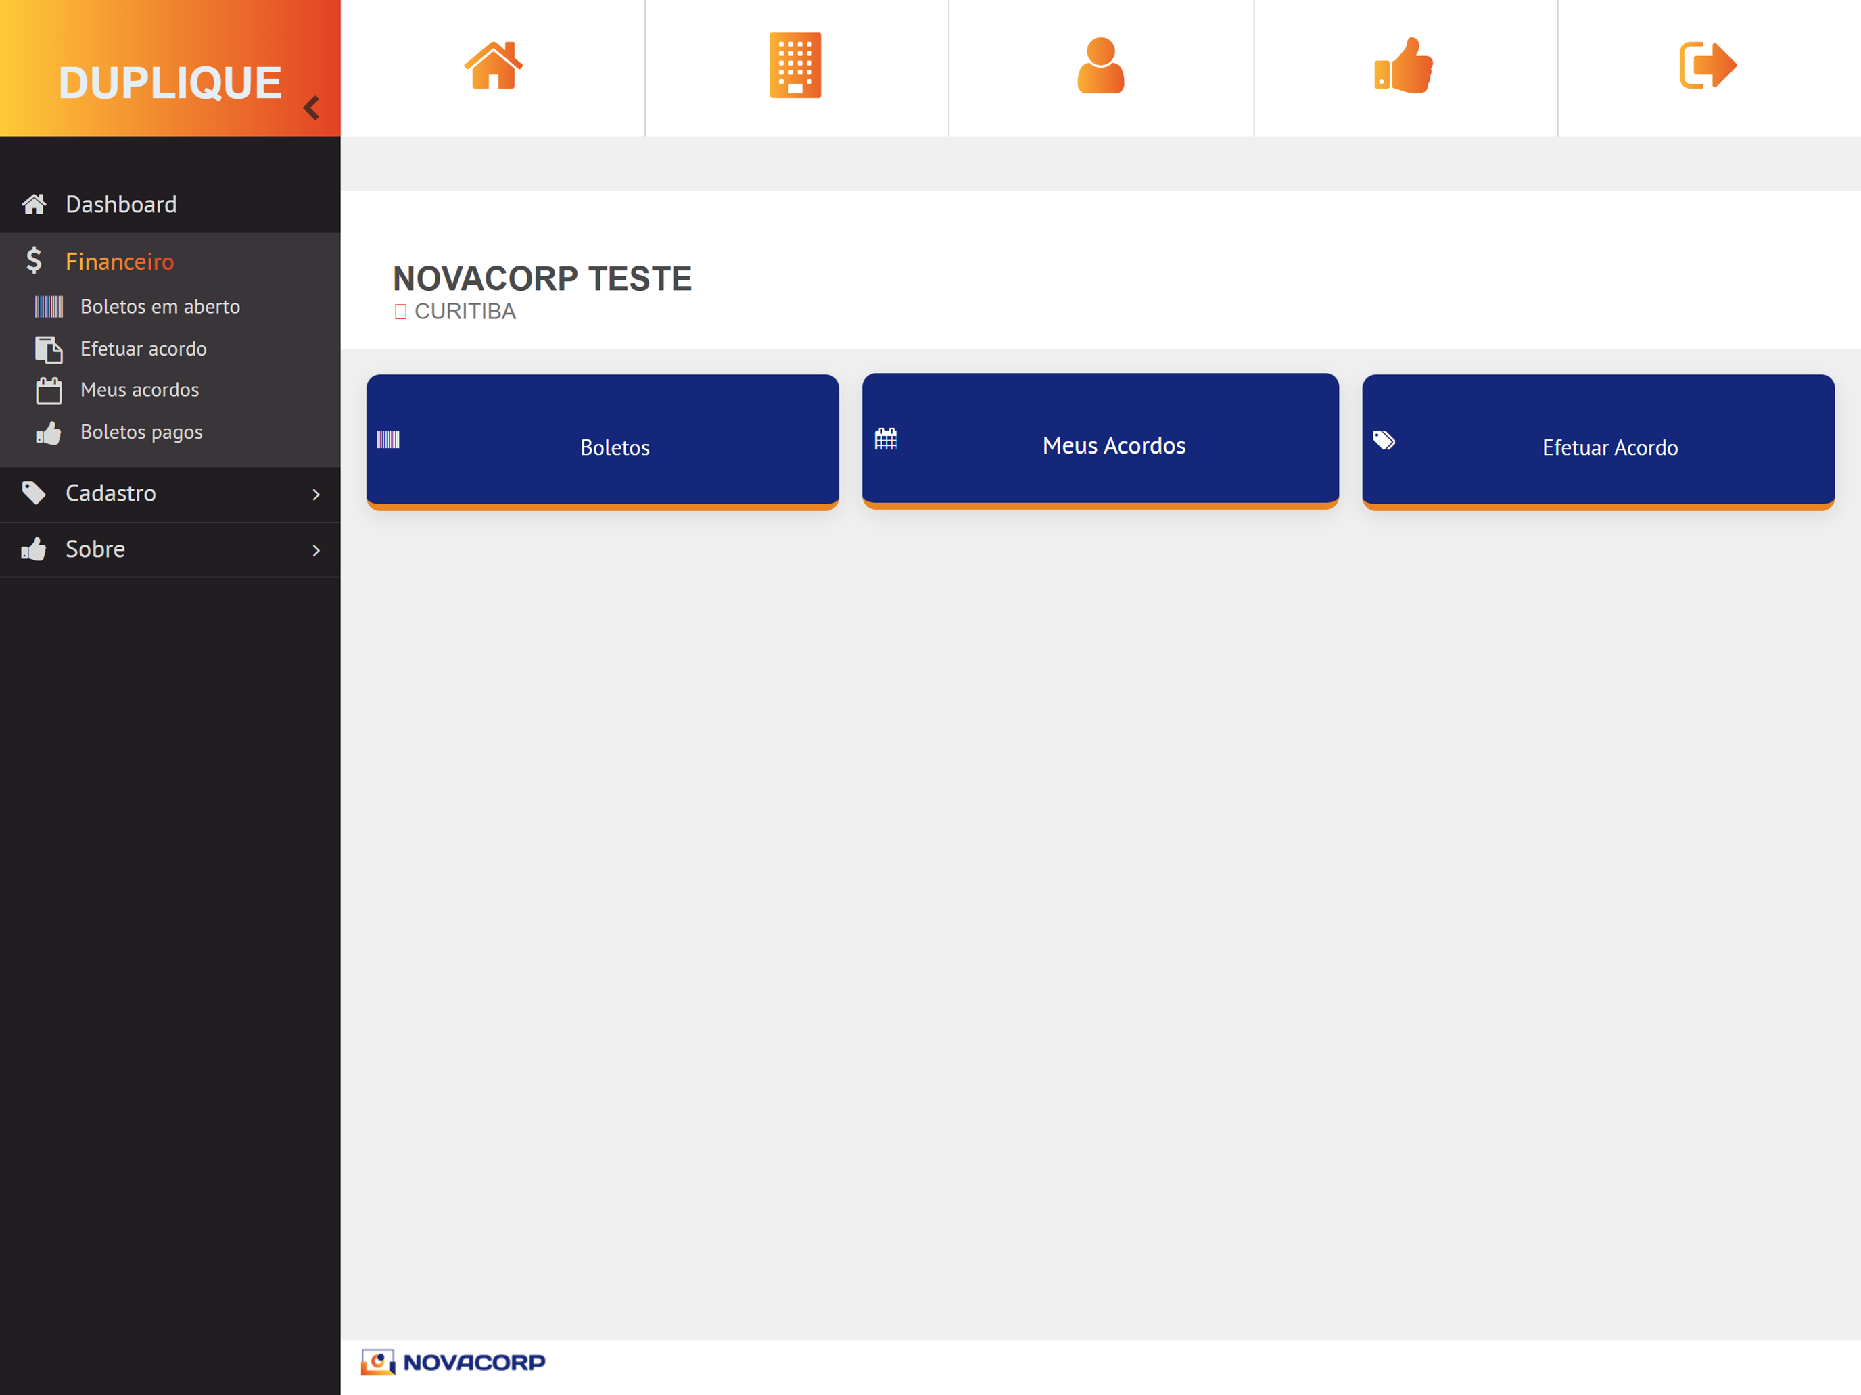Screen dimensions: 1861x1395
Task: Open the Cadastro sidebar menu
Action: coord(170,493)
